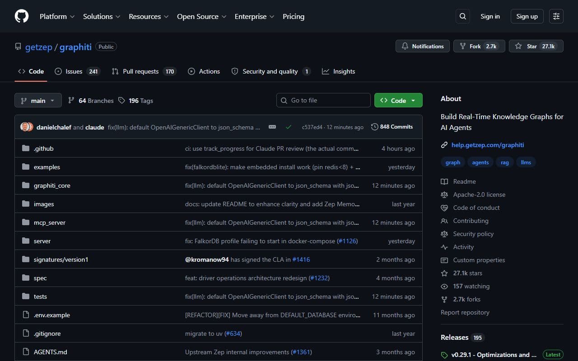The height and width of the screenshot is (361, 578).
Task: Open the getzep organization link
Action: coord(38,47)
